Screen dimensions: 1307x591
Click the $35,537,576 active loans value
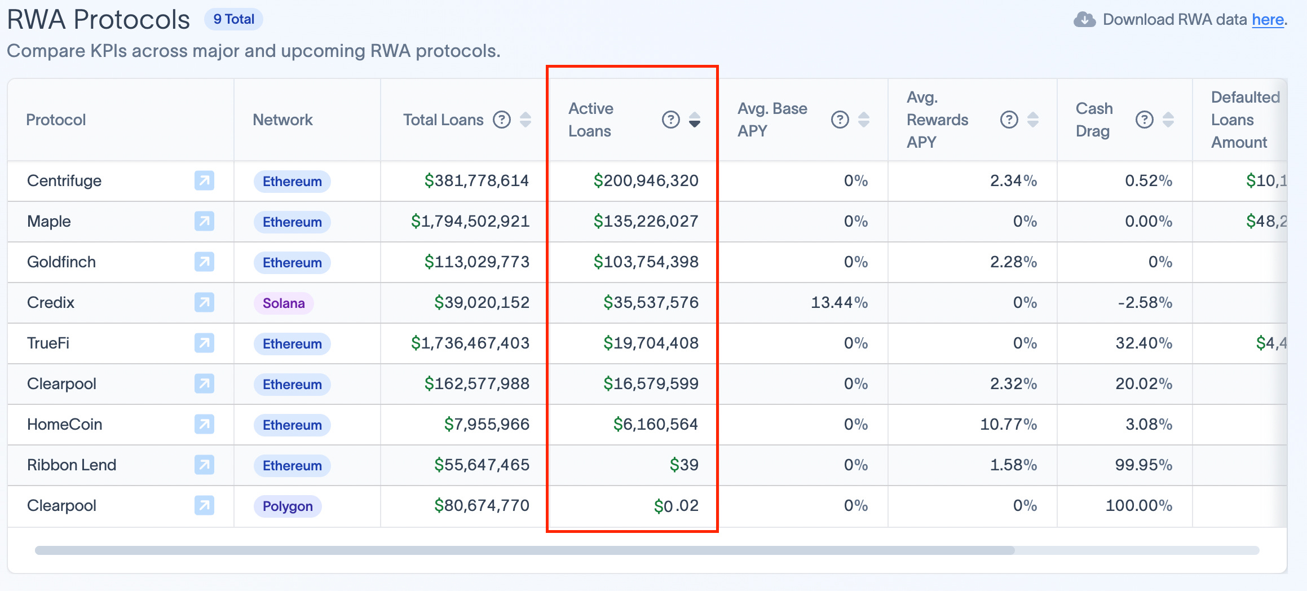pos(651,302)
